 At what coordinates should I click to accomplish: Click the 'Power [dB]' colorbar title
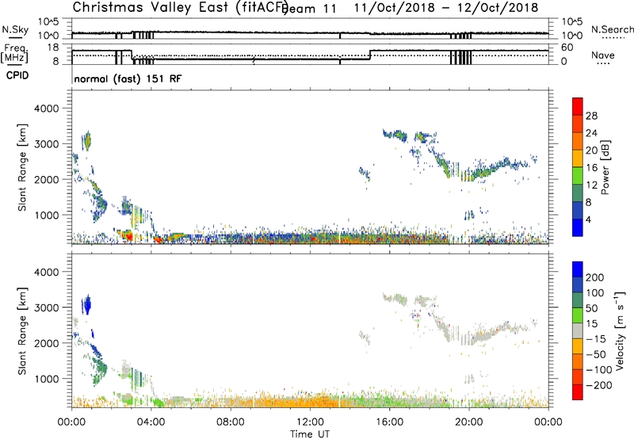click(x=605, y=167)
